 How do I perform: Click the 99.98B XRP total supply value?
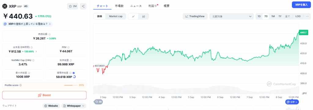click(x=66, y=64)
